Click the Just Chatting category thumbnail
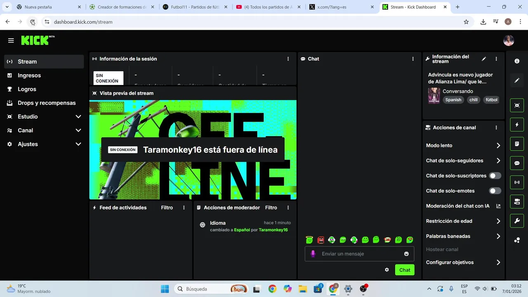Image resolution: width=528 pixels, height=297 pixels. coord(434,95)
